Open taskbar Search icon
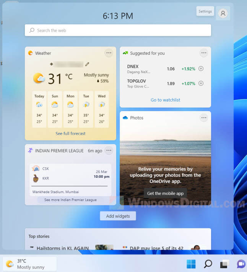This screenshot has width=247, height=272. tap(208, 264)
